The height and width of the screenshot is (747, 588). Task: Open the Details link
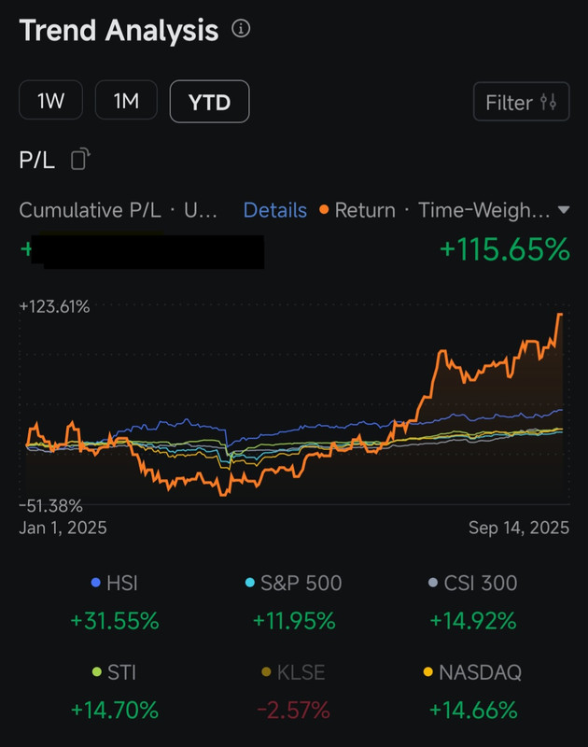click(275, 210)
